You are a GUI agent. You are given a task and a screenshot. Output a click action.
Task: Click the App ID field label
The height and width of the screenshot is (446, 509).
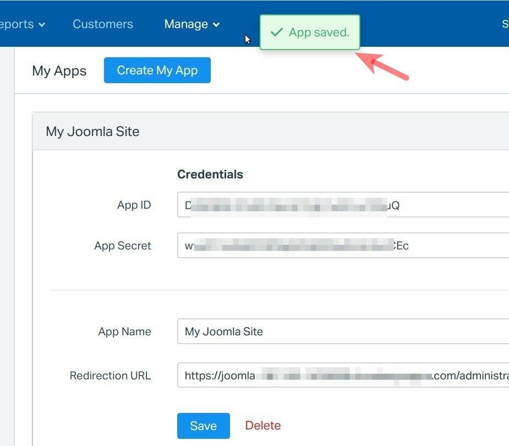pos(134,205)
